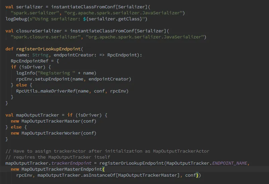Click MapOutputTrackerWorker(conf) constructor call
The height and width of the screenshot is (184, 269).
59,133
